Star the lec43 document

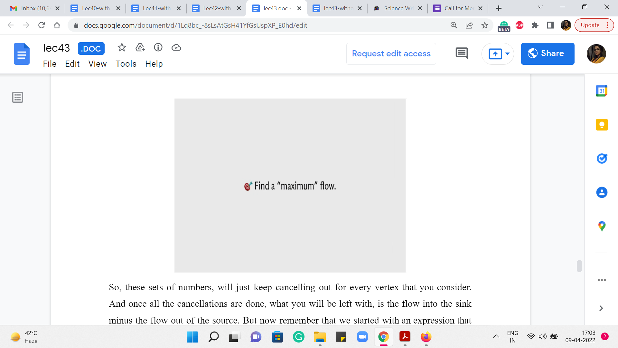122,48
